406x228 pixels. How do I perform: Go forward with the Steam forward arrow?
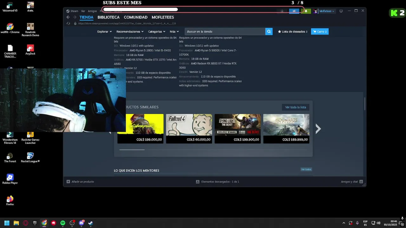75,17
